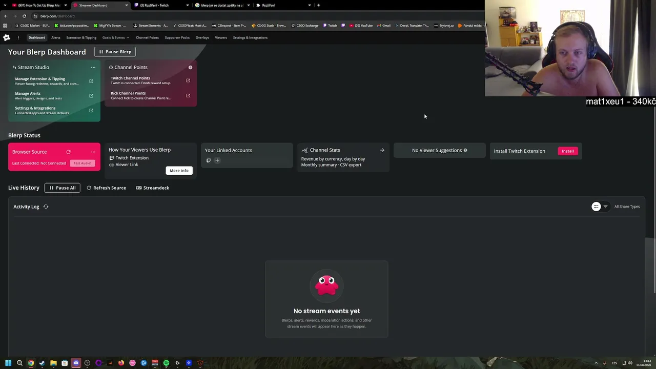Show No Viewer Suggestions help icon

(x=465, y=150)
